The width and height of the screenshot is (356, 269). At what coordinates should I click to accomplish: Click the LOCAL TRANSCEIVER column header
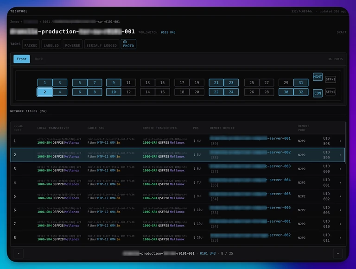coord(53,128)
